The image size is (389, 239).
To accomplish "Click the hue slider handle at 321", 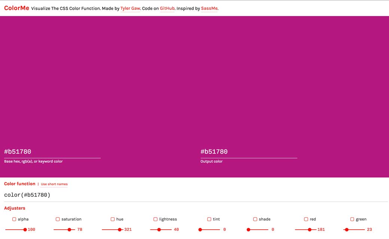I will 120,230.
